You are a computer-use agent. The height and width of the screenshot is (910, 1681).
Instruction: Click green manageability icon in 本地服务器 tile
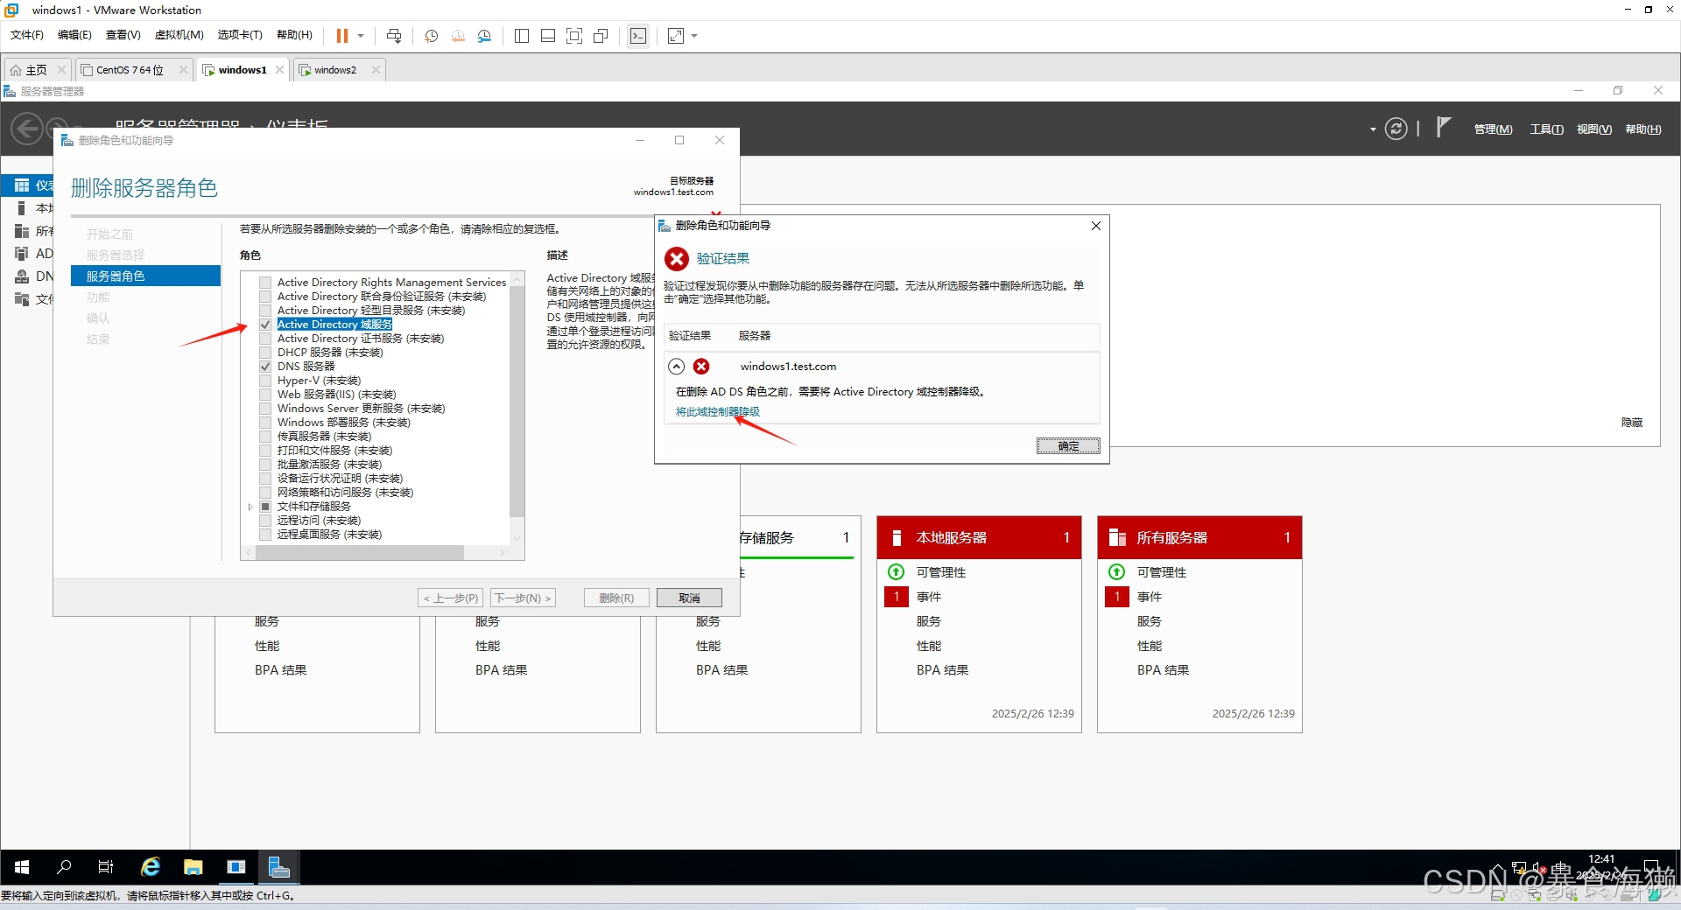click(x=897, y=572)
